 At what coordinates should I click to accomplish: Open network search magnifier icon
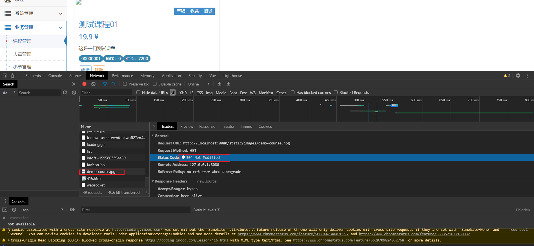pos(114,84)
